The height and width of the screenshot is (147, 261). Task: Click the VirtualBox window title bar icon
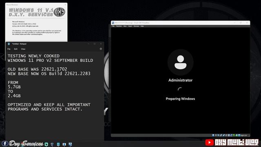[113, 23]
